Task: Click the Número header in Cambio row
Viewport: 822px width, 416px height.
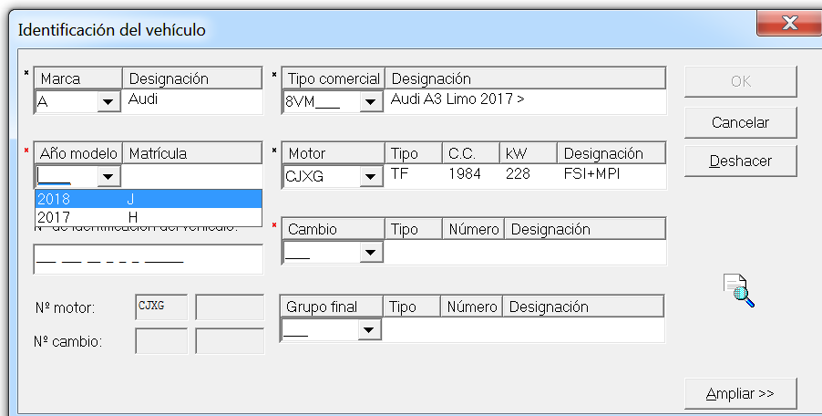Action: pos(473,229)
